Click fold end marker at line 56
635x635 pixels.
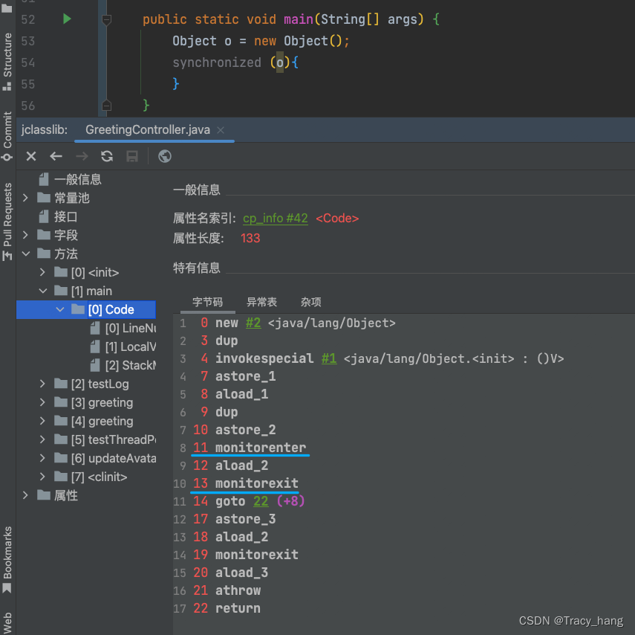click(x=106, y=106)
